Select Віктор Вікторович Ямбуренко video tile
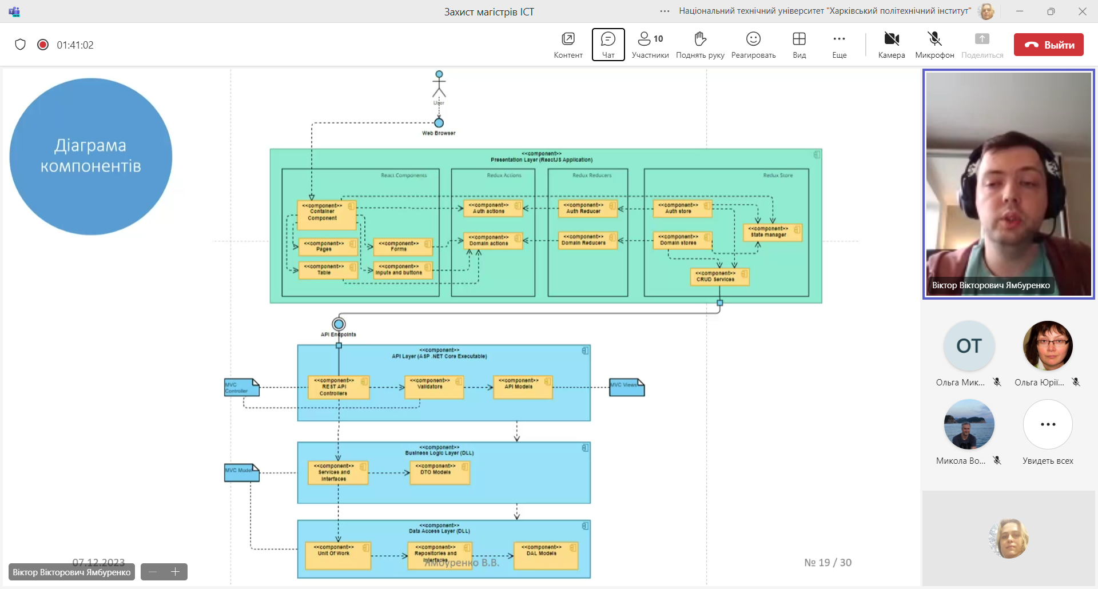 [x=1008, y=184]
